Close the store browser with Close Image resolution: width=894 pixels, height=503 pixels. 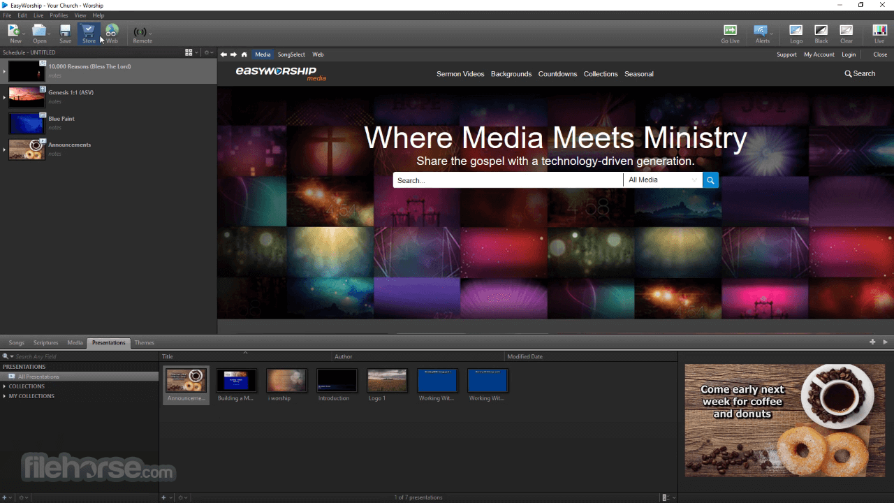(x=880, y=54)
